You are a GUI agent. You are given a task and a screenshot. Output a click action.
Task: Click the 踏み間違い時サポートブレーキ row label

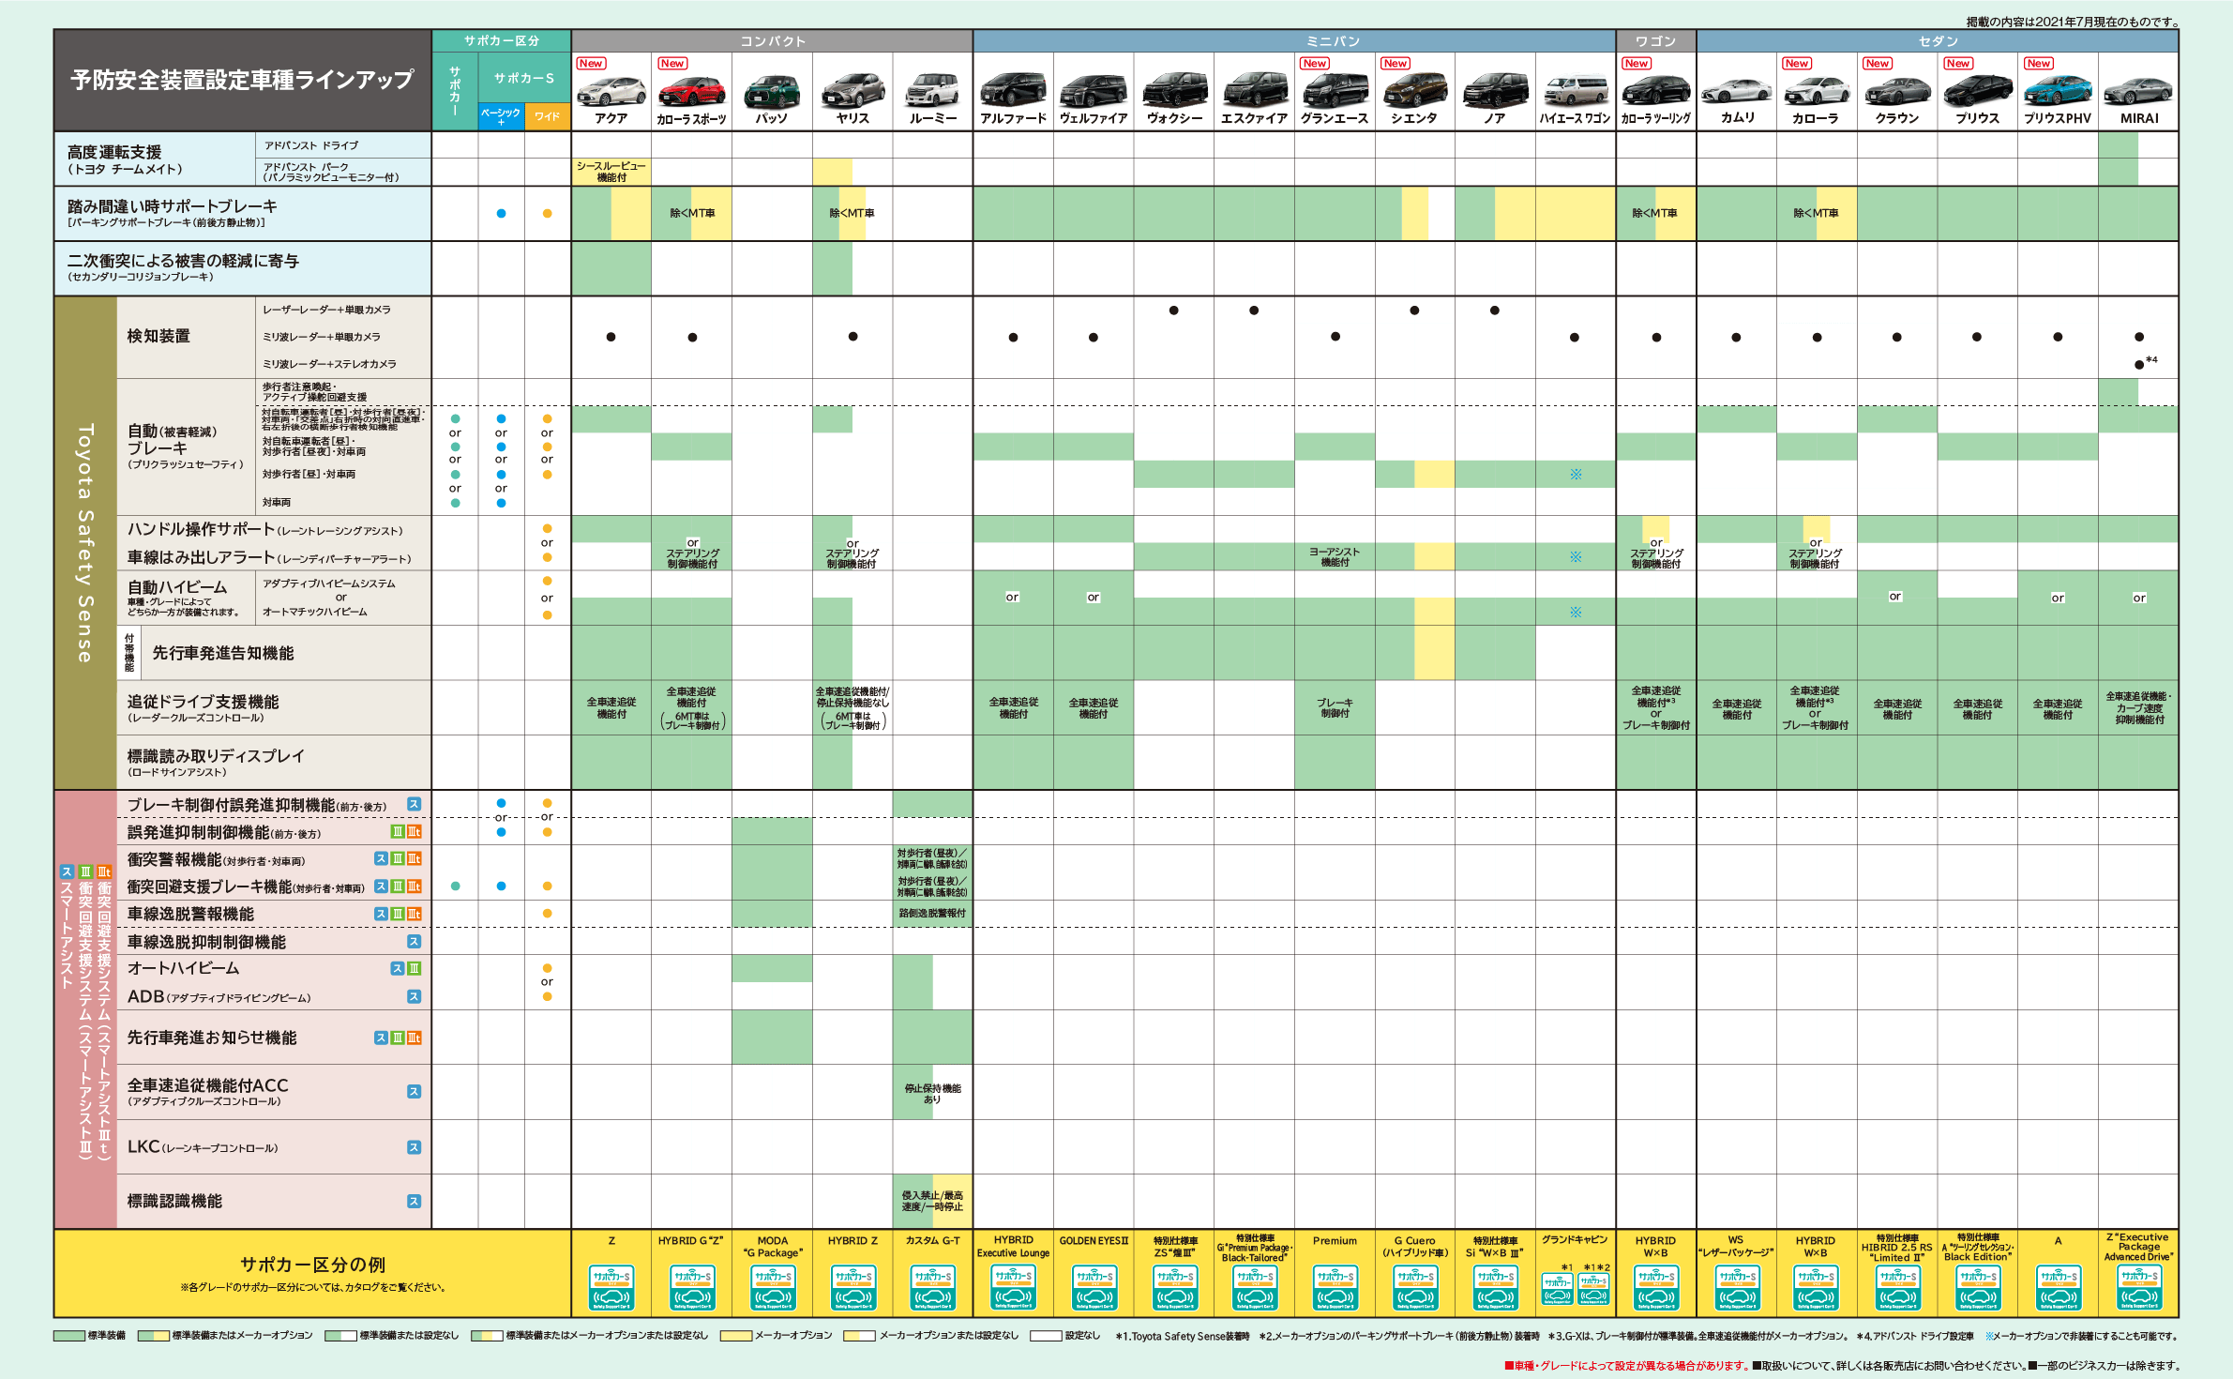pyautogui.click(x=173, y=206)
